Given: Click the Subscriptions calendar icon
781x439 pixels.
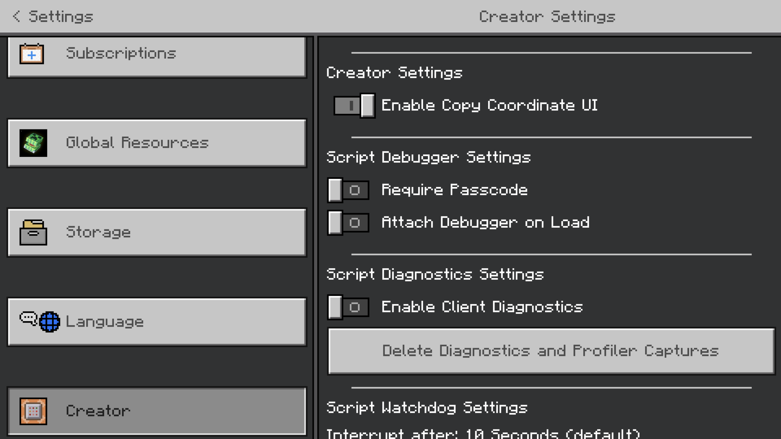Looking at the screenshot, I should [32, 54].
